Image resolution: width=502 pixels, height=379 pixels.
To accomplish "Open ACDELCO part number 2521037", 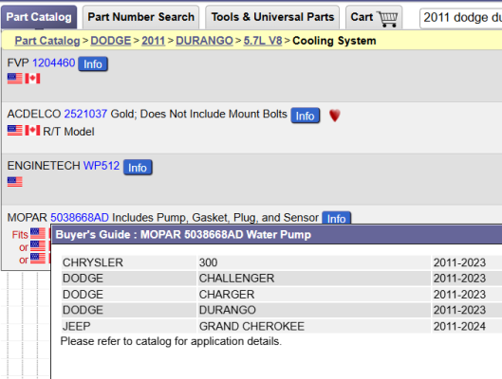I will coord(85,114).
